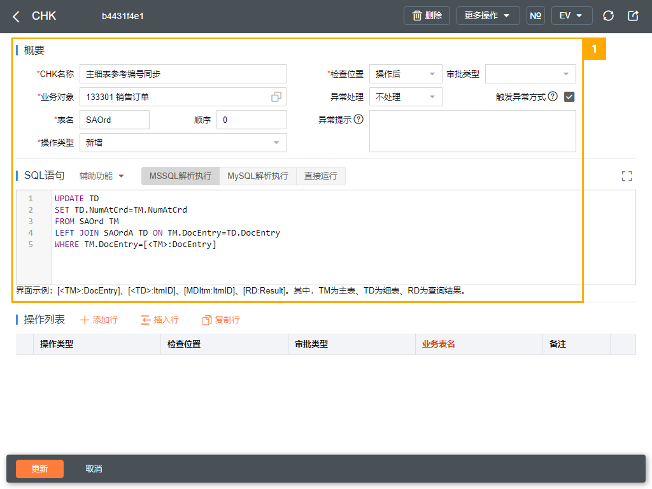
Task: Click the share/export icon in header
Action: pos(633,16)
